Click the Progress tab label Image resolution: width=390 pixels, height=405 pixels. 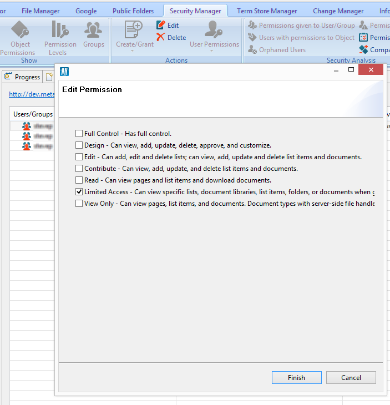(27, 77)
